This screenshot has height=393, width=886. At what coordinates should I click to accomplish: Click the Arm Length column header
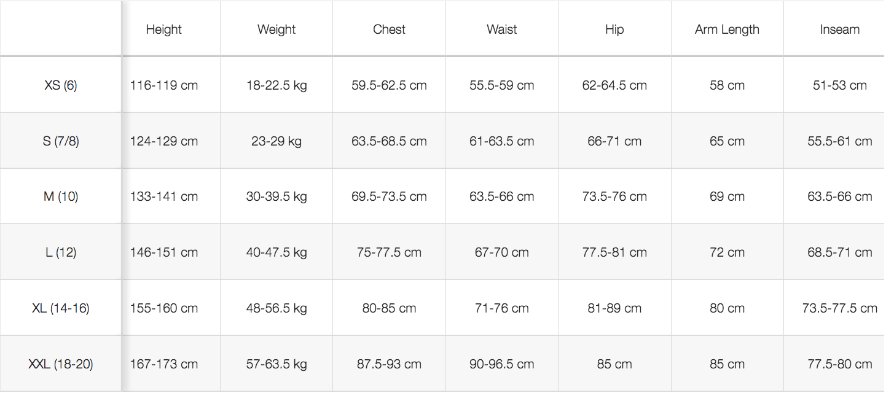pyautogui.click(x=727, y=29)
